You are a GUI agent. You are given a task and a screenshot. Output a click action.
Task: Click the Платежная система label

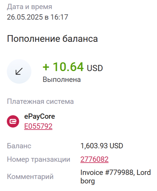40,101
